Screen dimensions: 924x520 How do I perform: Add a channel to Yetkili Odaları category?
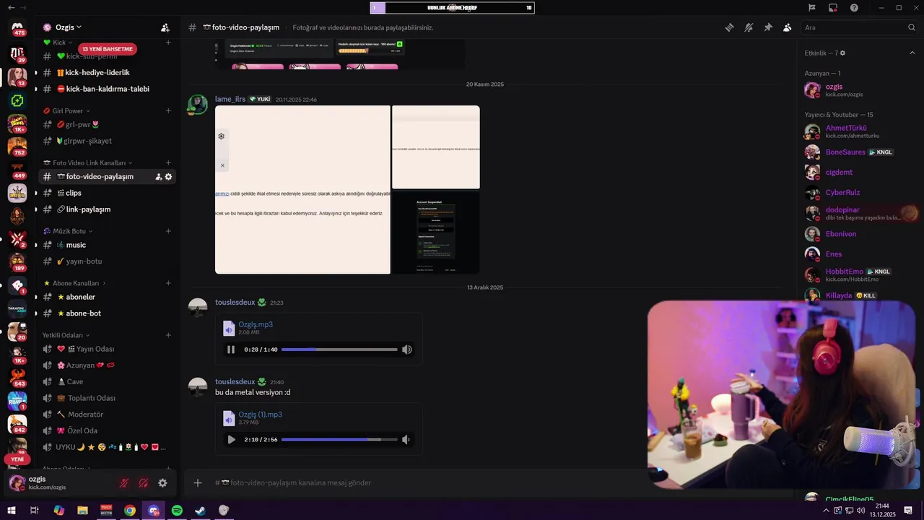tap(168, 336)
